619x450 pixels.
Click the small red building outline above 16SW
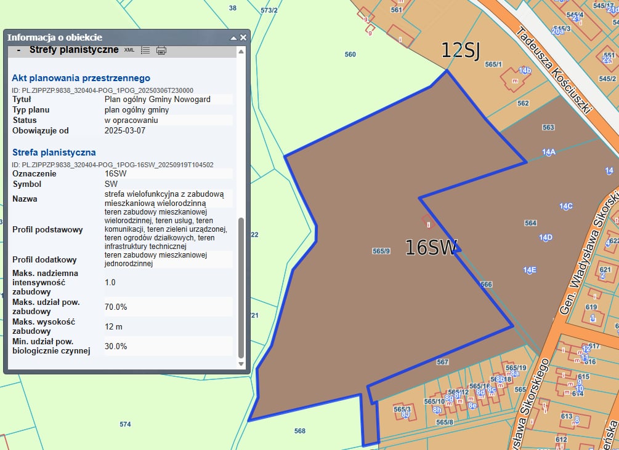pyautogui.click(x=428, y=221)
